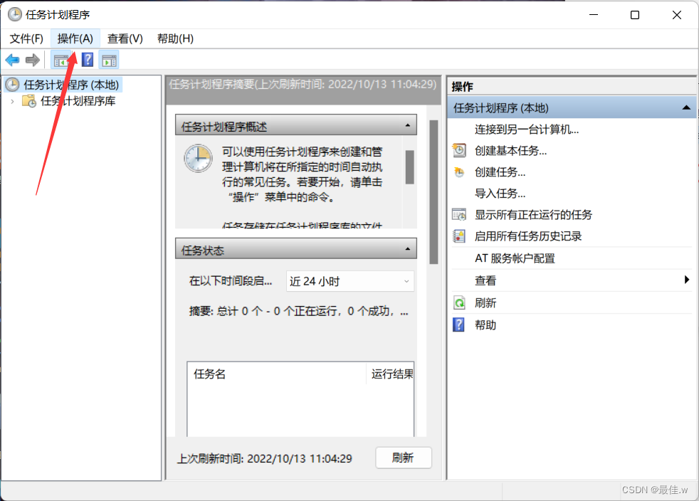Expand the 查看 submenu arrow in actions pane
699x501 pixels.
tap(686, 280)
